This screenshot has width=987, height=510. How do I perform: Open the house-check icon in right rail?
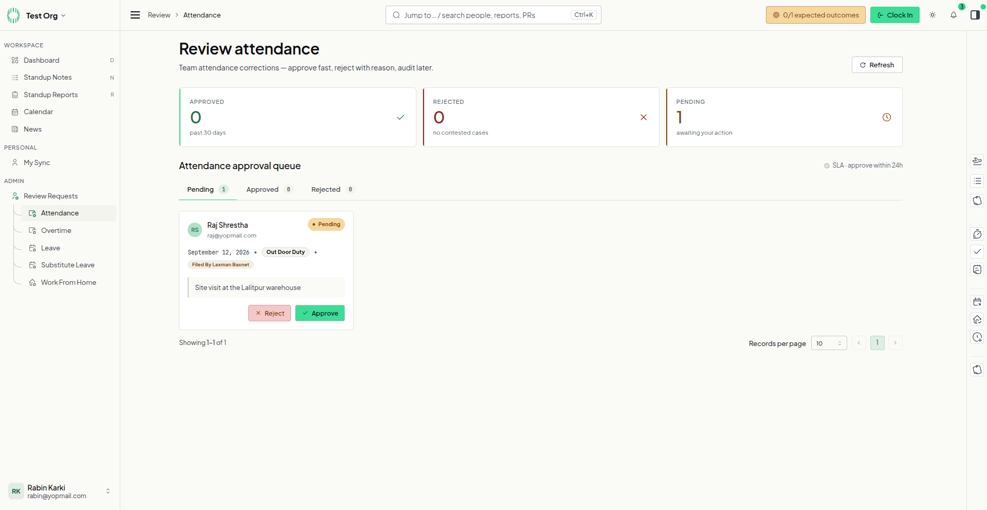(x=977, y=320)
